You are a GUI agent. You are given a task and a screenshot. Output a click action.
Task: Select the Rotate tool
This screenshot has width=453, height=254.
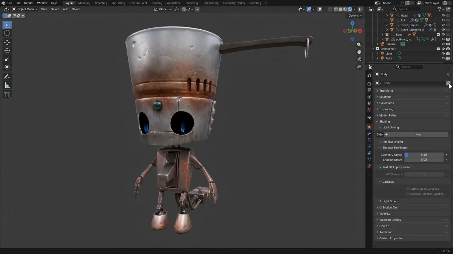point(7,51)
